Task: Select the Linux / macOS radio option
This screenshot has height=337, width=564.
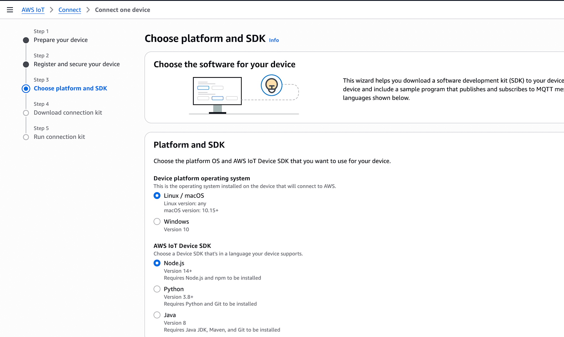Action: tap(157, 196)
